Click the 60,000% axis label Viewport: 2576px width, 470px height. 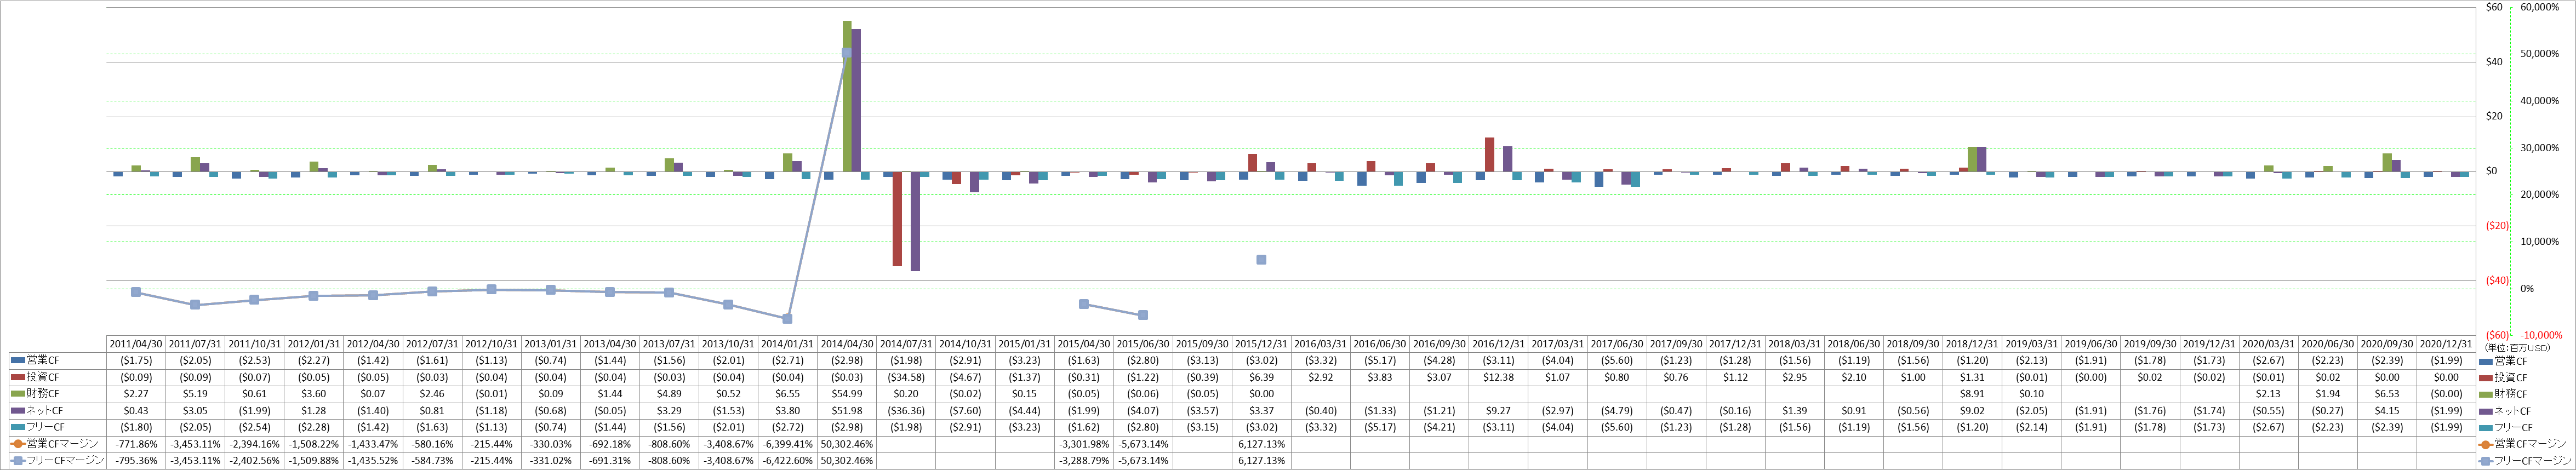point(2540,7)
